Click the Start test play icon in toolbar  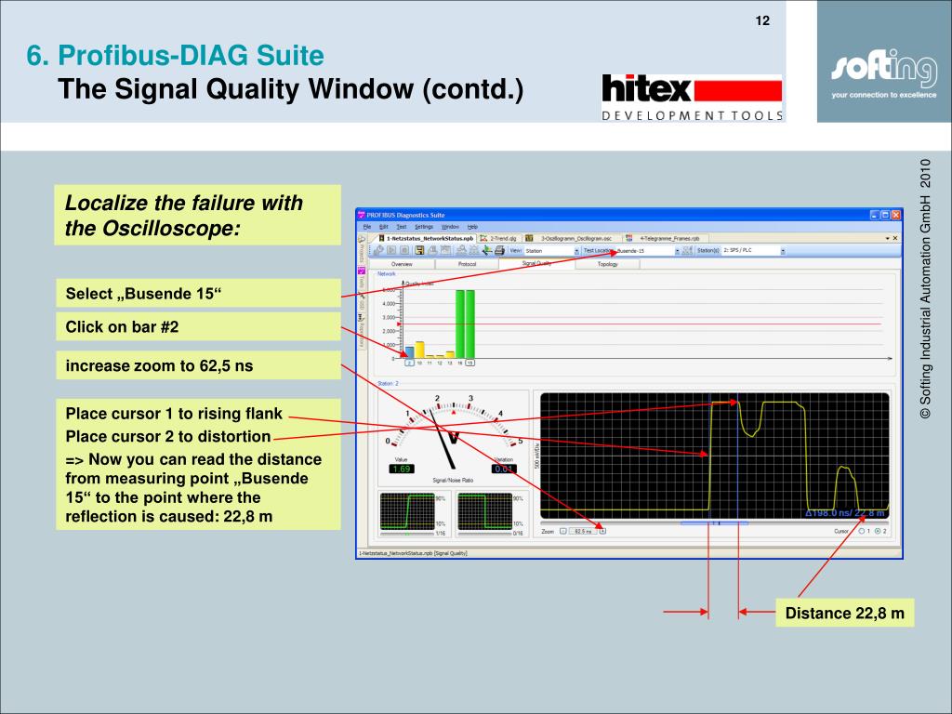pyautogui.click(x=391, y=250)
